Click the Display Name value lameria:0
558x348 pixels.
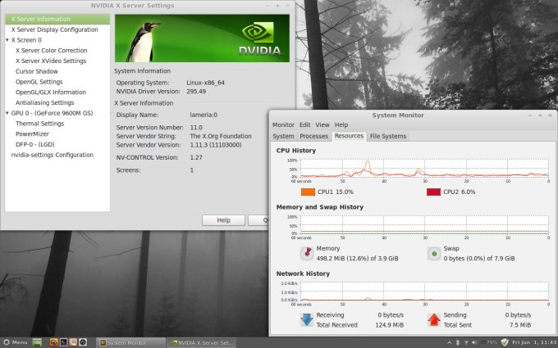tap(204, 115)
